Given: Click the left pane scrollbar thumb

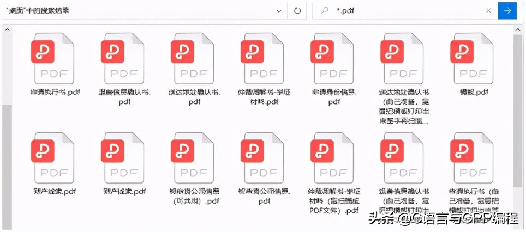Looking at the screenshot, I should (x=7, y=167).
